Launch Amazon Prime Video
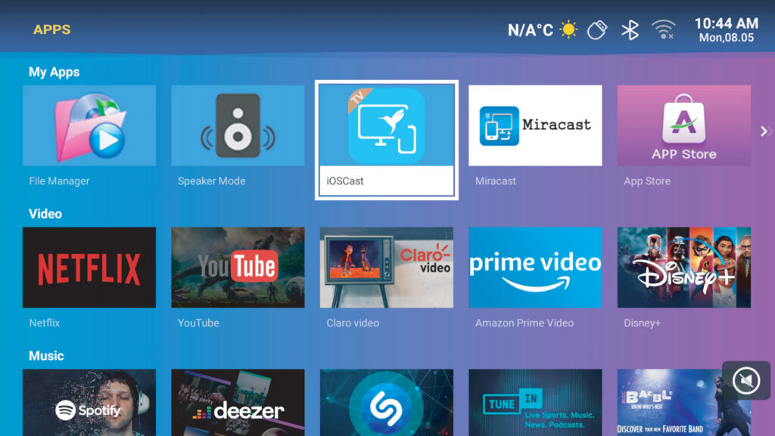 [x=535, y=267]
